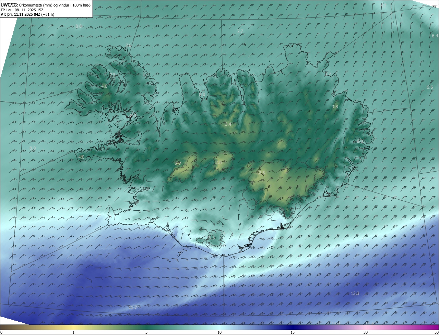Click the 6.3 value label

pos(211,237)
